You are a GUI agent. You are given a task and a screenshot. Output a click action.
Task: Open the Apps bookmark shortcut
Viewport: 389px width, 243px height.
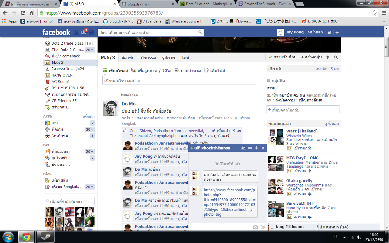tap(9, 21)
